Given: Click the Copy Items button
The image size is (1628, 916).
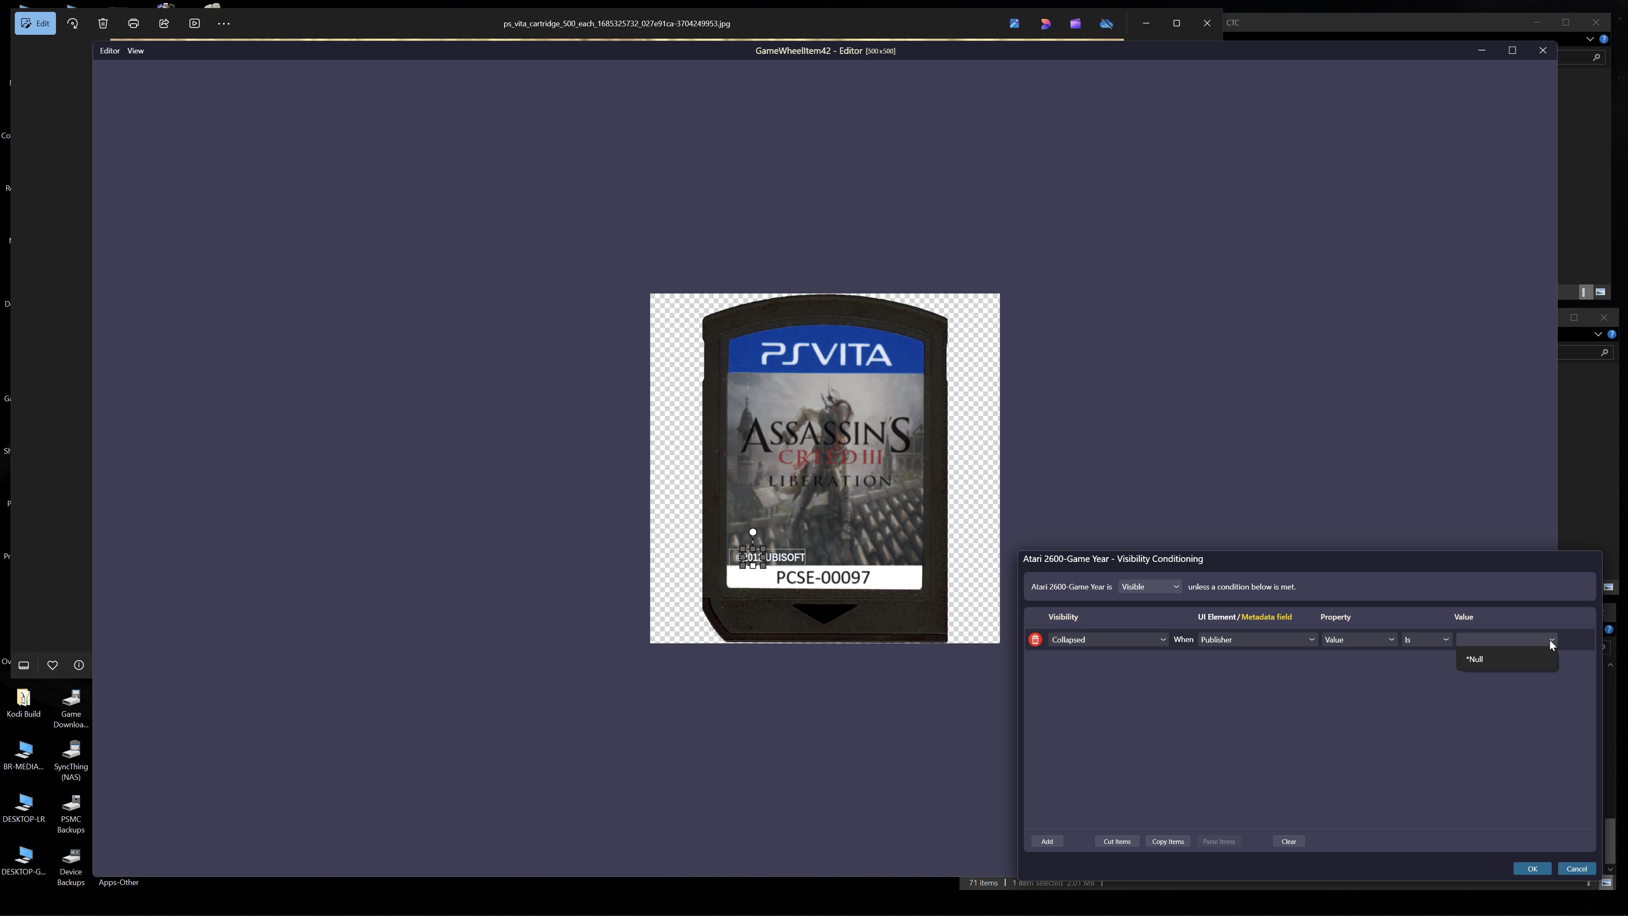Looking at the screenshot, I should [x=1168, y=841].
